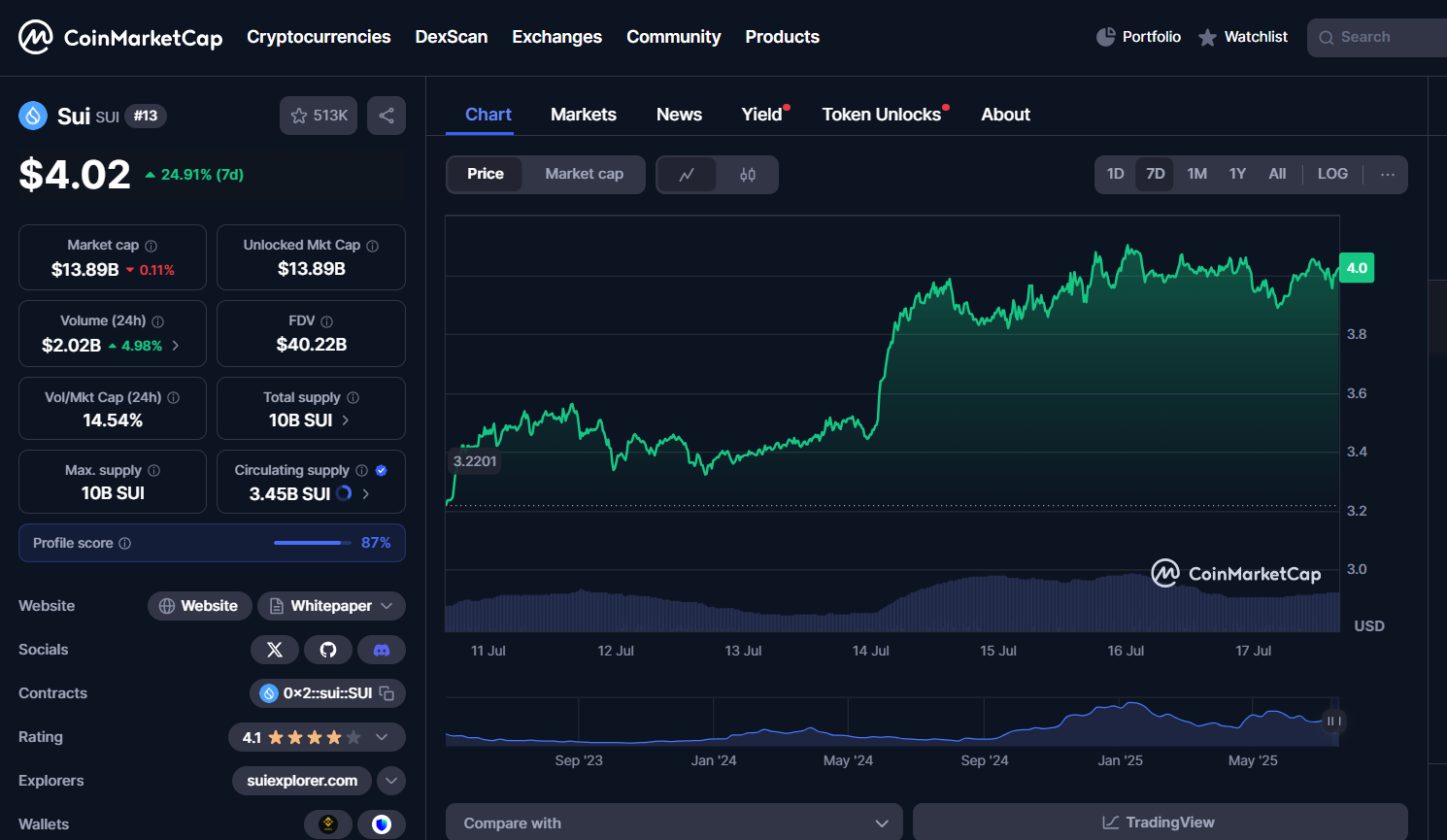The width and height of the screenshot is (1447, 840).
Task: Expand the Whitepaper dropdown
Action: pyautogui.click(x=387, y=606)
